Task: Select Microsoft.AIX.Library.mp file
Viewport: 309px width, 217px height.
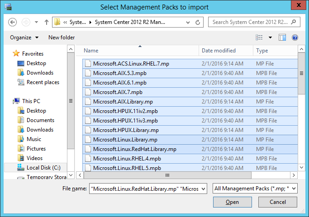Action: [190, 101]
